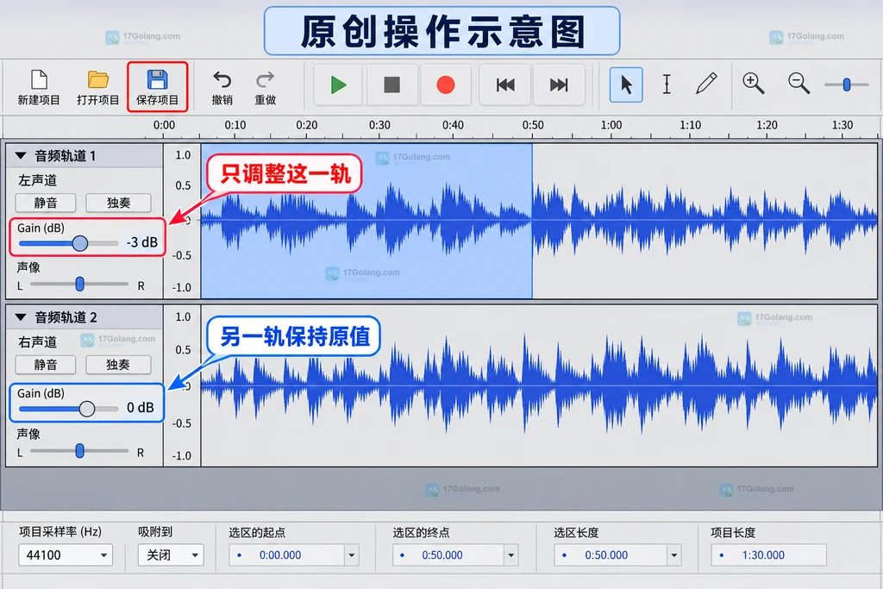The height and width of the screenshot is (589, 883).
Task: Skip to start of project
Action: pos(505,85)
